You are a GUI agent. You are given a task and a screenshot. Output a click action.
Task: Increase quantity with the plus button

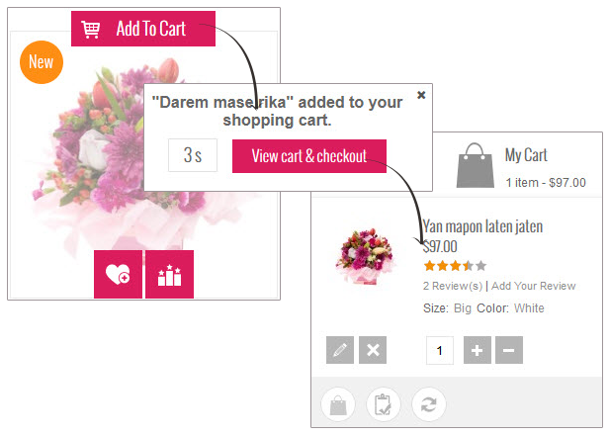tap(478, 350)
